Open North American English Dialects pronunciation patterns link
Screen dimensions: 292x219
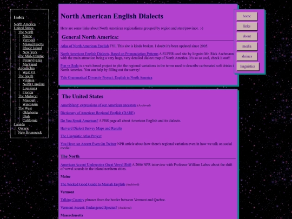(x=109, y=54)
